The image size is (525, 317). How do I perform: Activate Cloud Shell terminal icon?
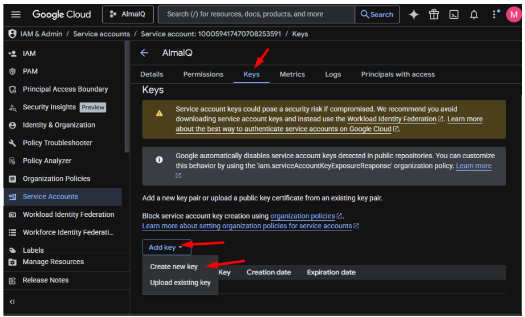pos(454,14)
